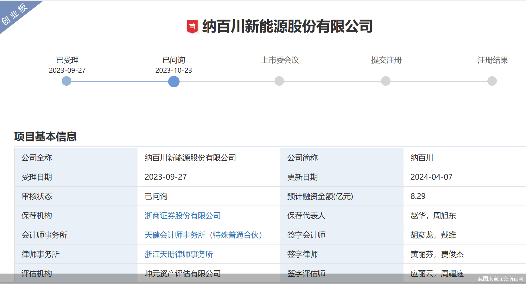Click the 受理日期 label cell

coord(76,177)
